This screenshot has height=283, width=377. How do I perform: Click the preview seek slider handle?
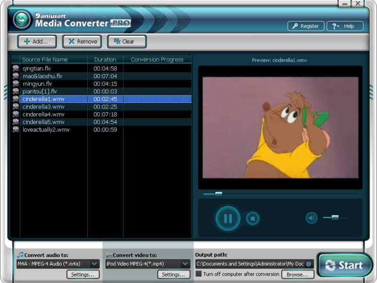[x=219, y=194]
